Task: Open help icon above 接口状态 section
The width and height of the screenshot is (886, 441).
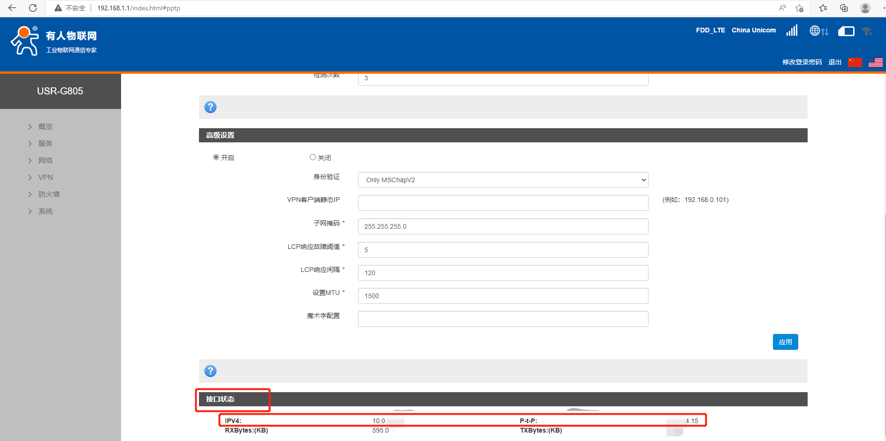Action: point(211,371)
